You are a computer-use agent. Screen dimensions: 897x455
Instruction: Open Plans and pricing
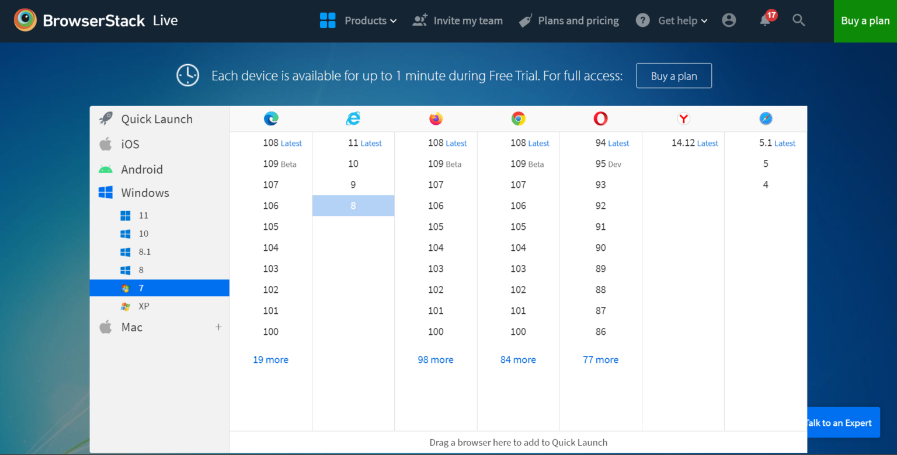(568, 20)
